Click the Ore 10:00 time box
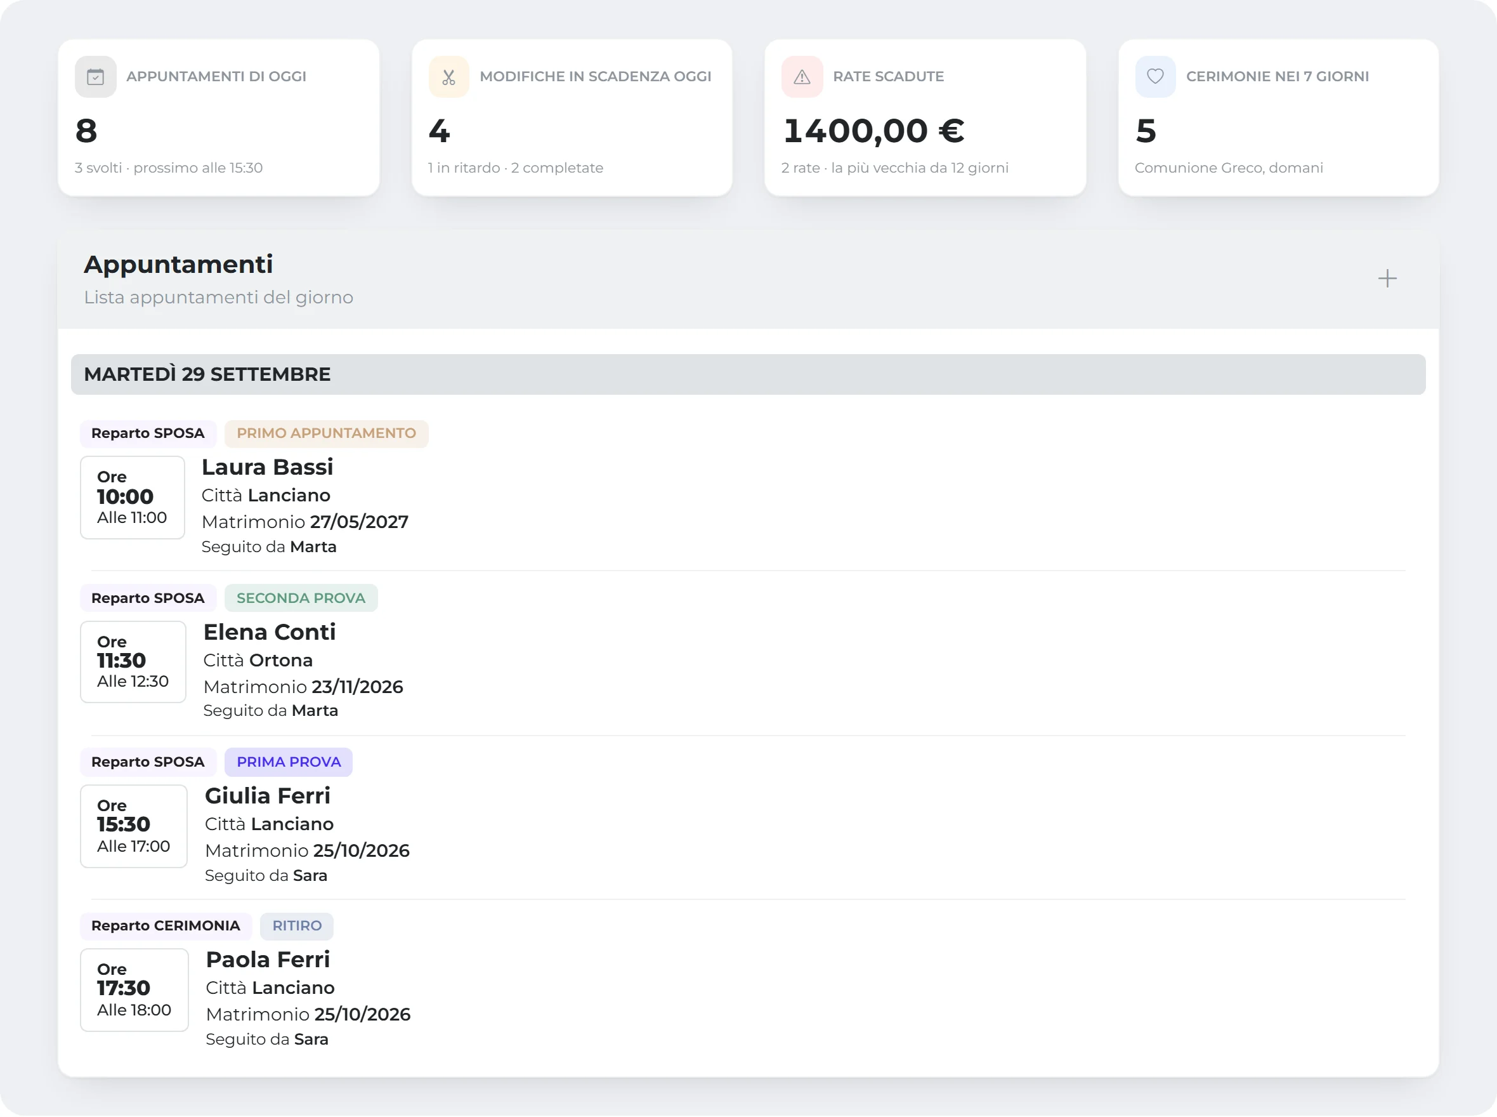This screenshot has height=1117, width=1497. click(133, 498)
